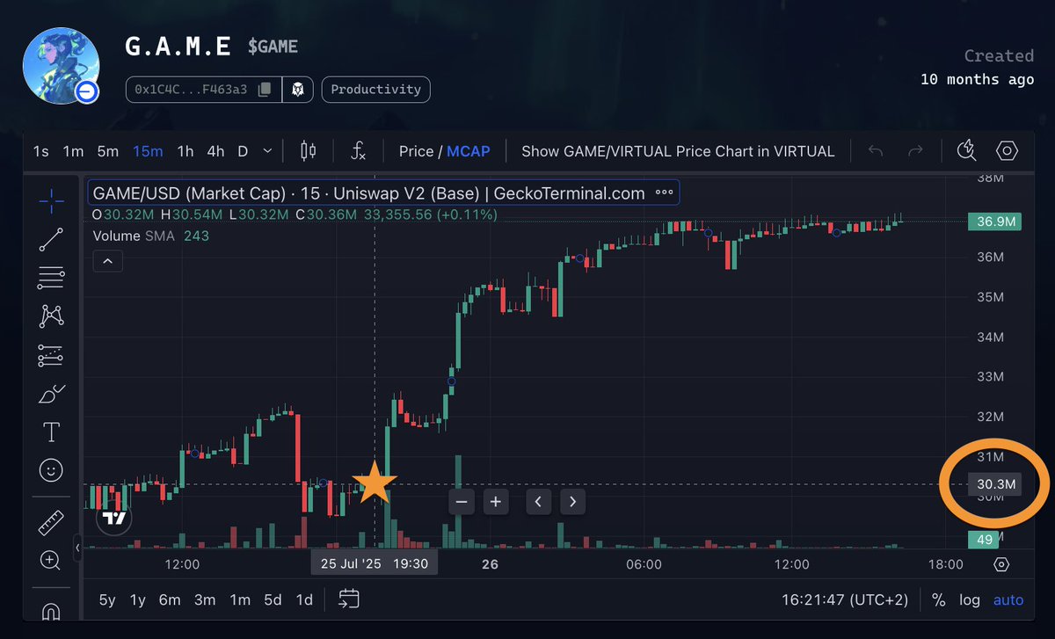Screen dimensions: 1055x639
Task: Copy the contract address 0x1C4C...F463a3
Action: pos(265,90)
